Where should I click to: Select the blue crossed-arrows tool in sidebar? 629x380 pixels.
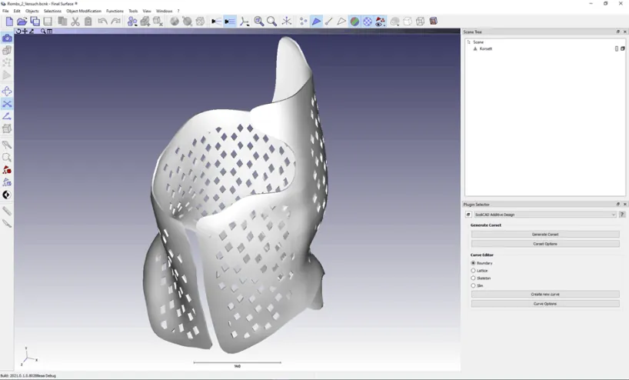click(x=7, y=104)
